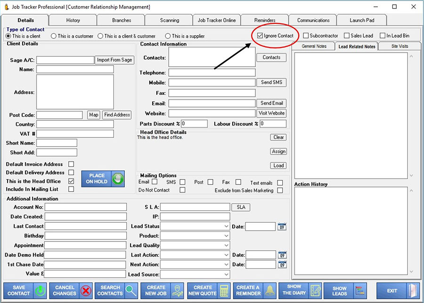
Task: Click the Action History scrollbar up arrow
Action: 411,191
